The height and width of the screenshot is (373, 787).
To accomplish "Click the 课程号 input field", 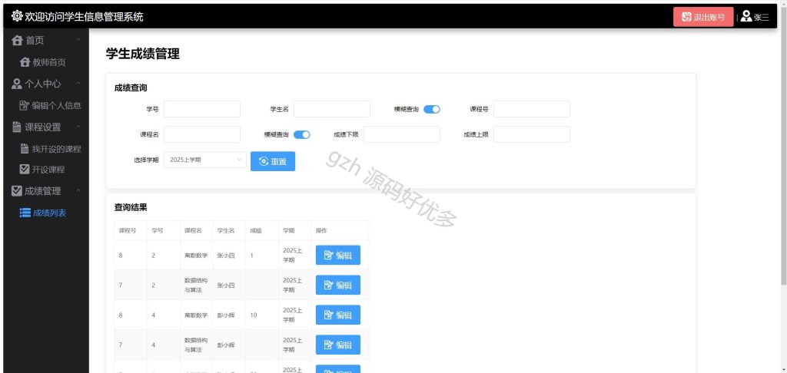I will click(532, 109).
